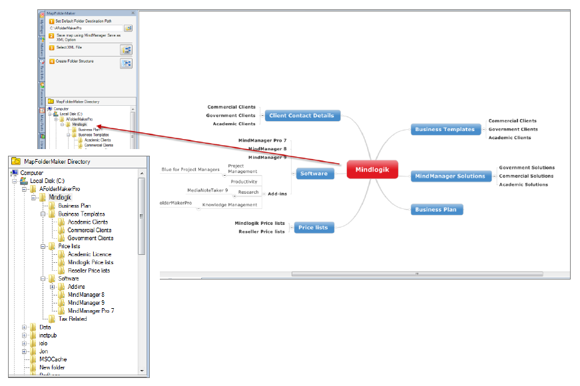Collapse the Mindlogik node in the enlarged tree

[34, 198]
